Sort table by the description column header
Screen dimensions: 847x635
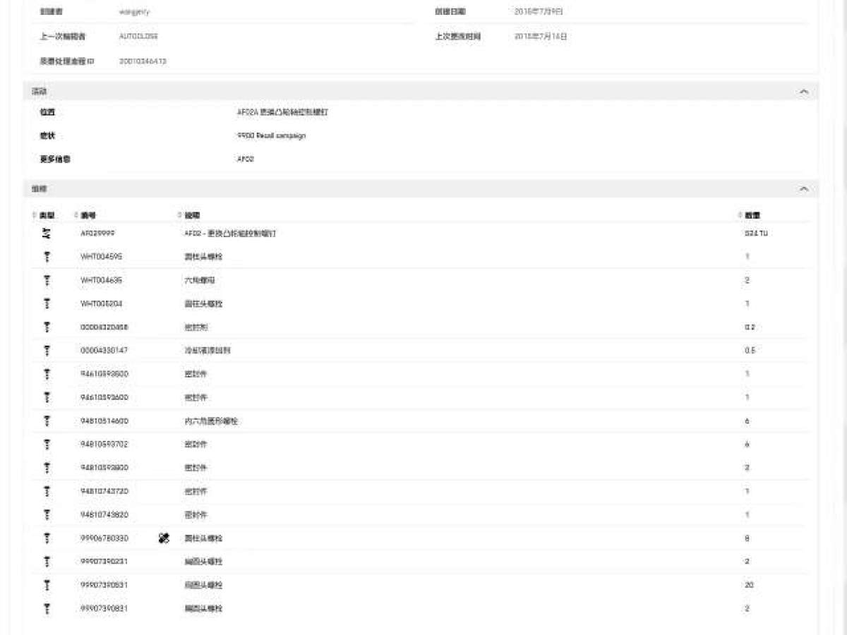pos(192,215)
